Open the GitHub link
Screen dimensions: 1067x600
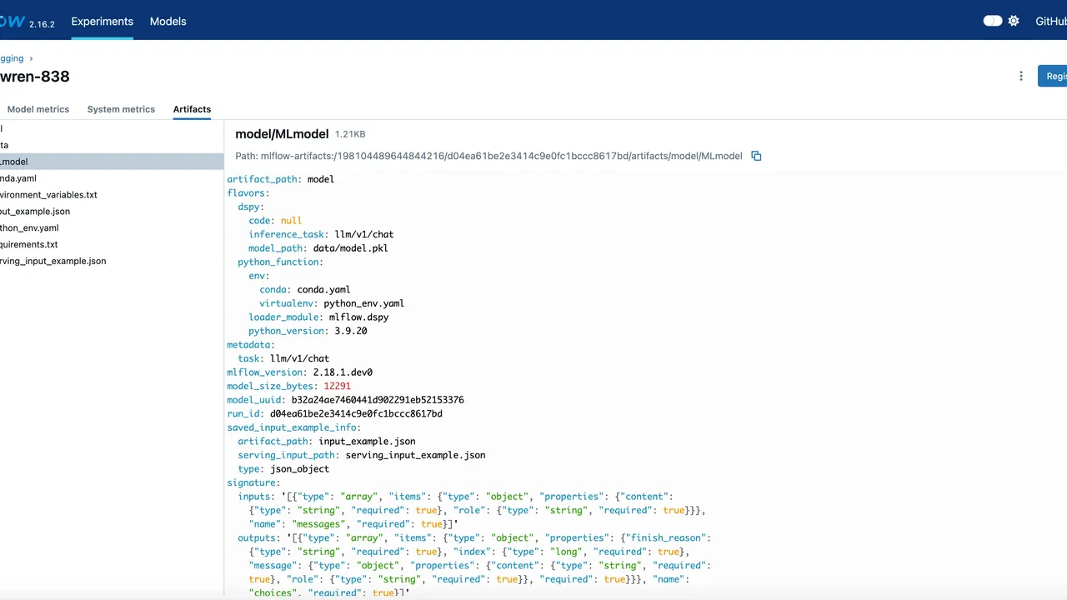coord(1051,22)
